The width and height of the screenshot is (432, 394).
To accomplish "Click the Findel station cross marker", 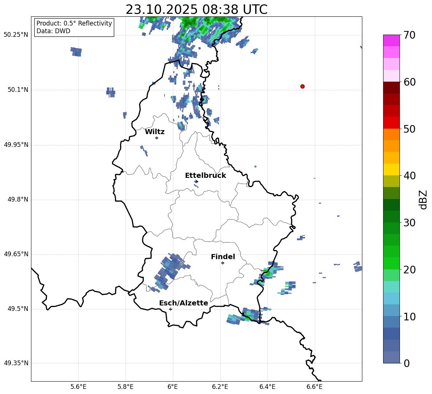I will point(223,263).
